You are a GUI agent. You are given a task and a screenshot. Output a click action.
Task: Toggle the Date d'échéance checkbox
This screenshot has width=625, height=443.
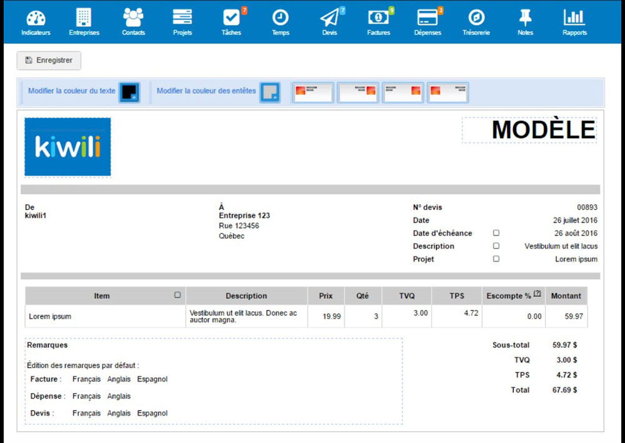[496, 233]
